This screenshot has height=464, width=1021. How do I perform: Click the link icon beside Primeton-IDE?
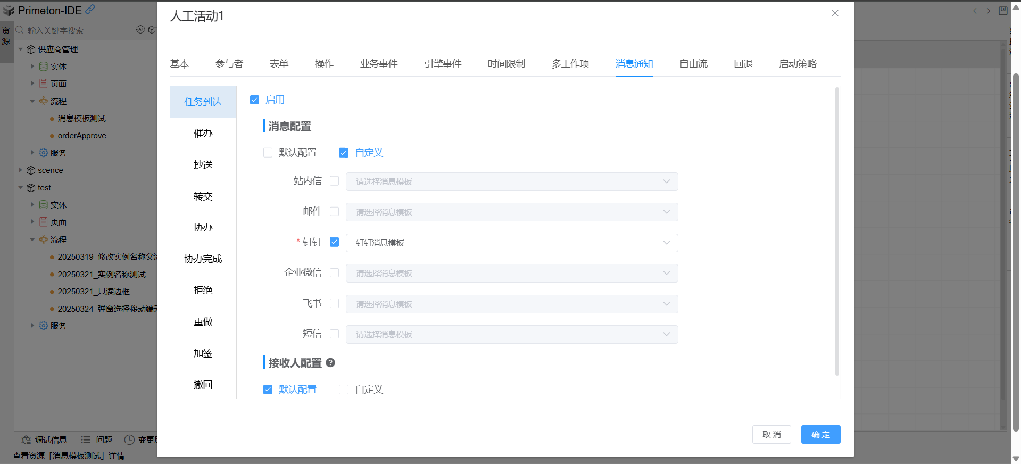click(x=90, y=10)
